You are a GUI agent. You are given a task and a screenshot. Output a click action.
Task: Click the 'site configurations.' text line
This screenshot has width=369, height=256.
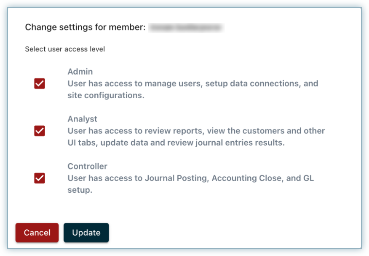(x=106, y=95)
